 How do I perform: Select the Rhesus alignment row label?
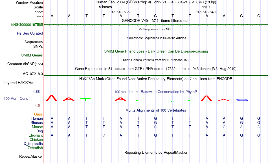37,123
